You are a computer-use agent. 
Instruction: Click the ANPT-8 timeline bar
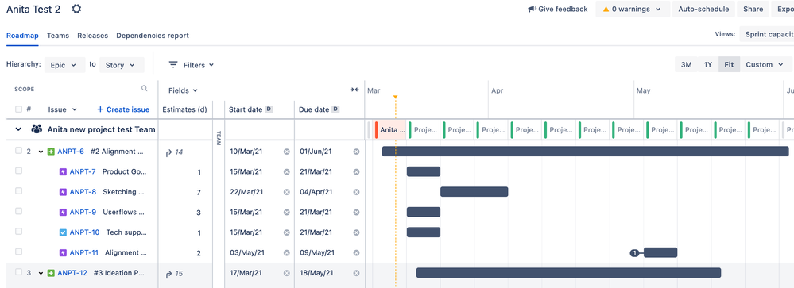pos(474,192)
